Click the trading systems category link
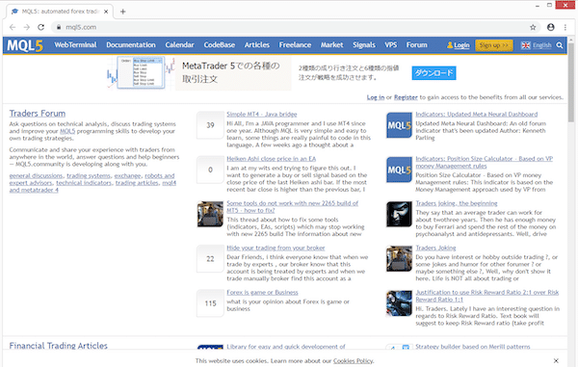Image resolution: width=578 pixels, height=367 pixels. 89,175
